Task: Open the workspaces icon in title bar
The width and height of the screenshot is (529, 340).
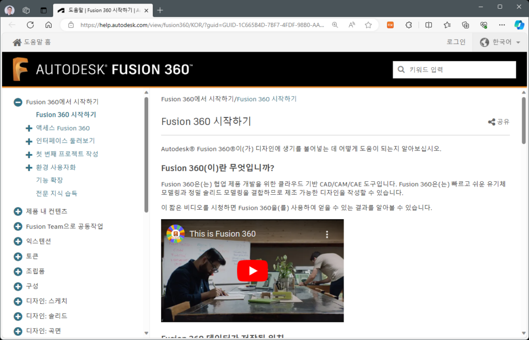Action: tap(26, 10)
